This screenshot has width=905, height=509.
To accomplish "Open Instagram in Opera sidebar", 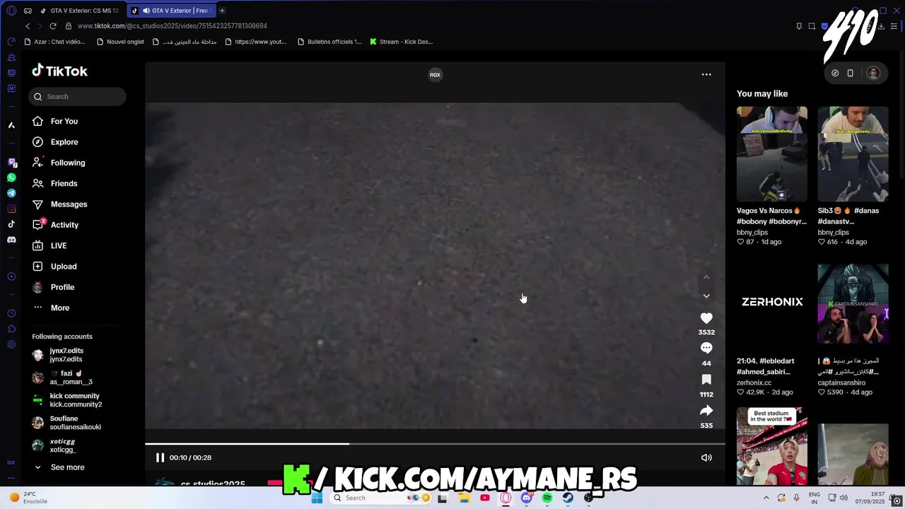I will 11,209.
